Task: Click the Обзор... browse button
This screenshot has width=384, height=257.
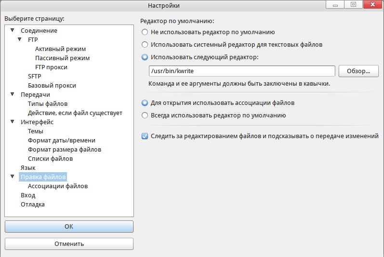Action: (x=358, y=71)
